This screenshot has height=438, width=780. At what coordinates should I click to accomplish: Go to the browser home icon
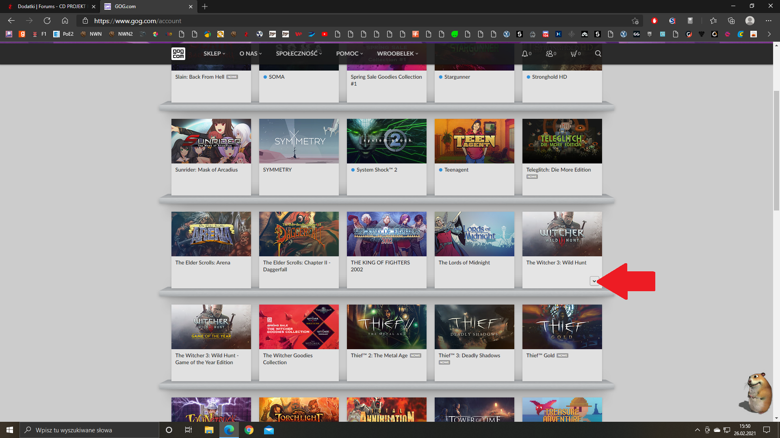[x=65, y=21]
